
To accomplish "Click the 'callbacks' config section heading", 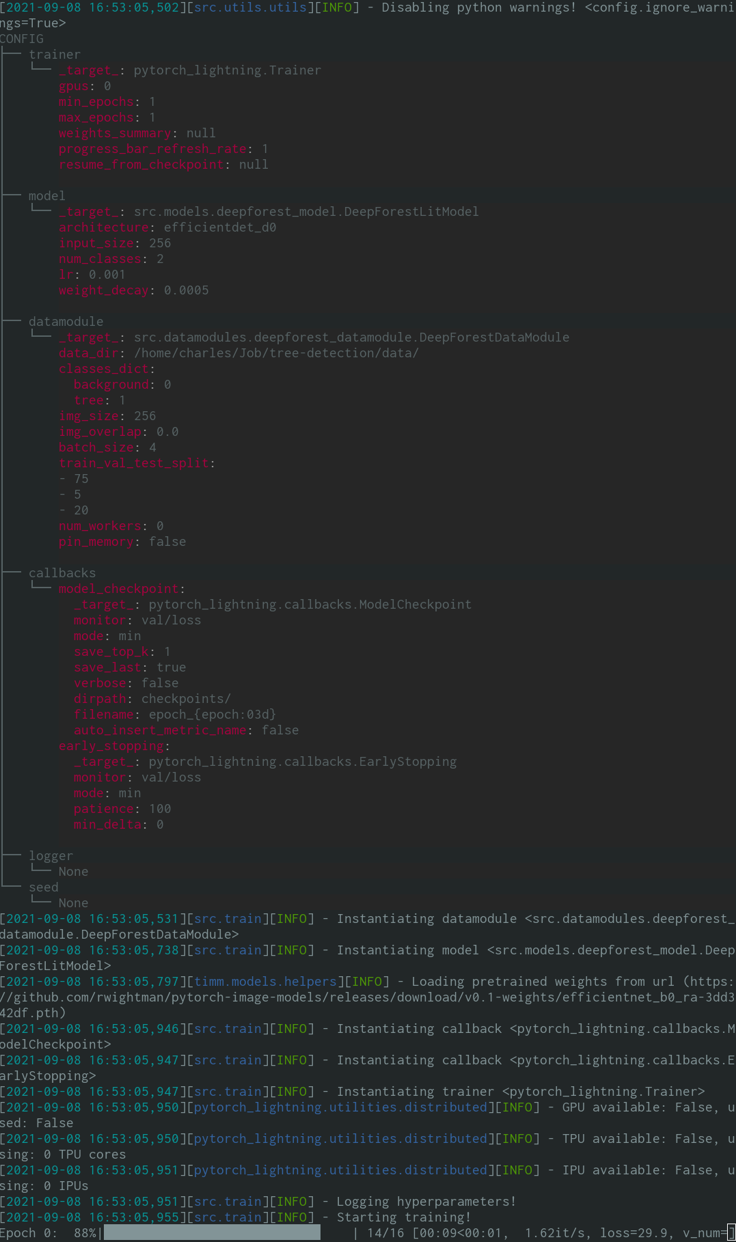I will 62,573.
